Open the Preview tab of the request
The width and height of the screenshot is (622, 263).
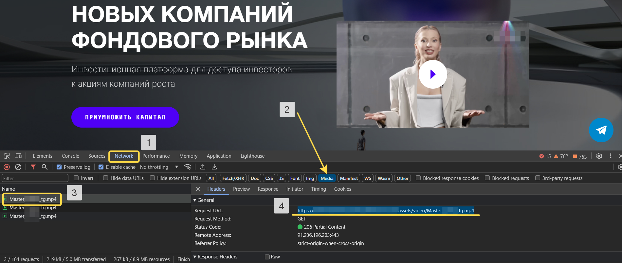[241, 189]
